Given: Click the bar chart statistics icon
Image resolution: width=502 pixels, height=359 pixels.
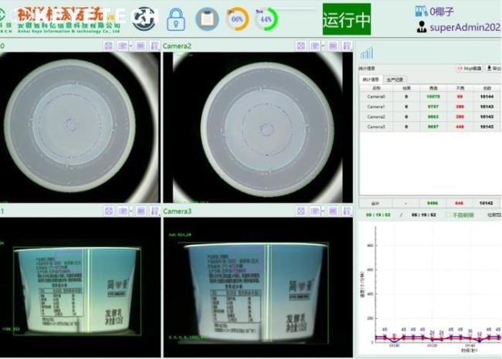Looking at the screenshot, I should 367,53.
